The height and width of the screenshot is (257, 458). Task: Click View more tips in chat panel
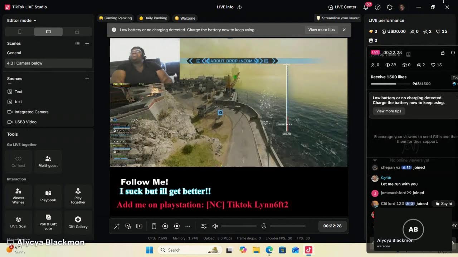pyautogui.click(x=389, y=111)
